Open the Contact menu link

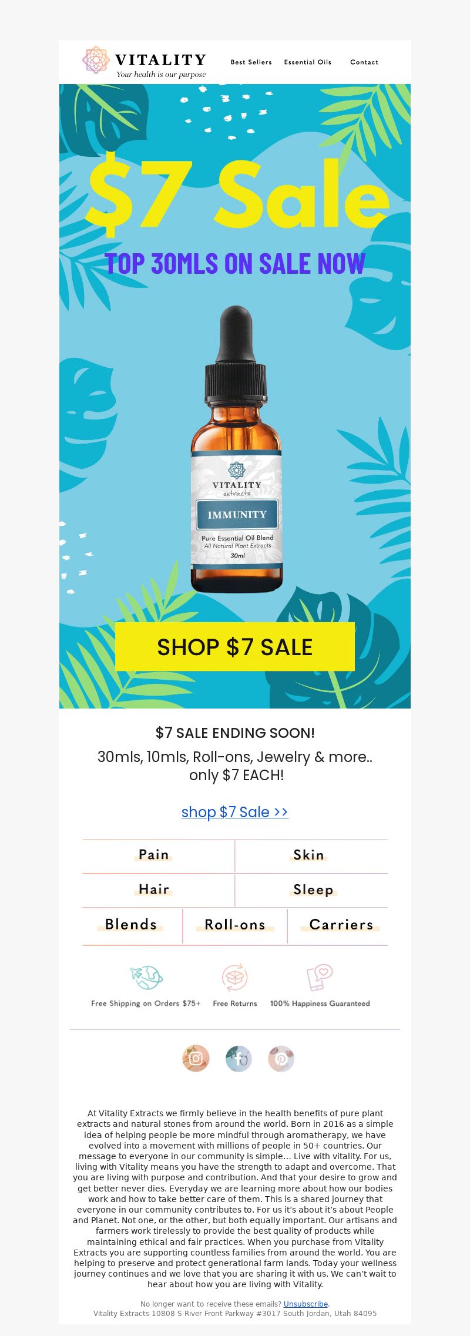364,62
